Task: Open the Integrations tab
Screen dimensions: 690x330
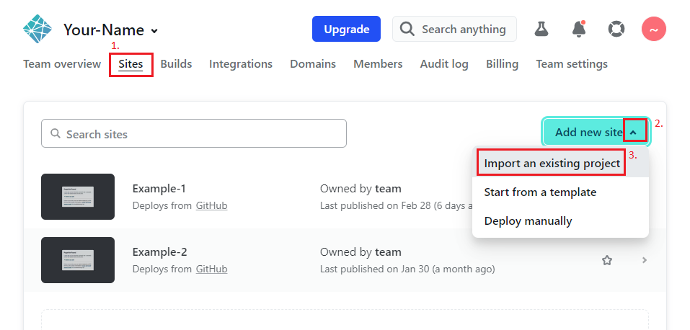Action: point(241,64)
